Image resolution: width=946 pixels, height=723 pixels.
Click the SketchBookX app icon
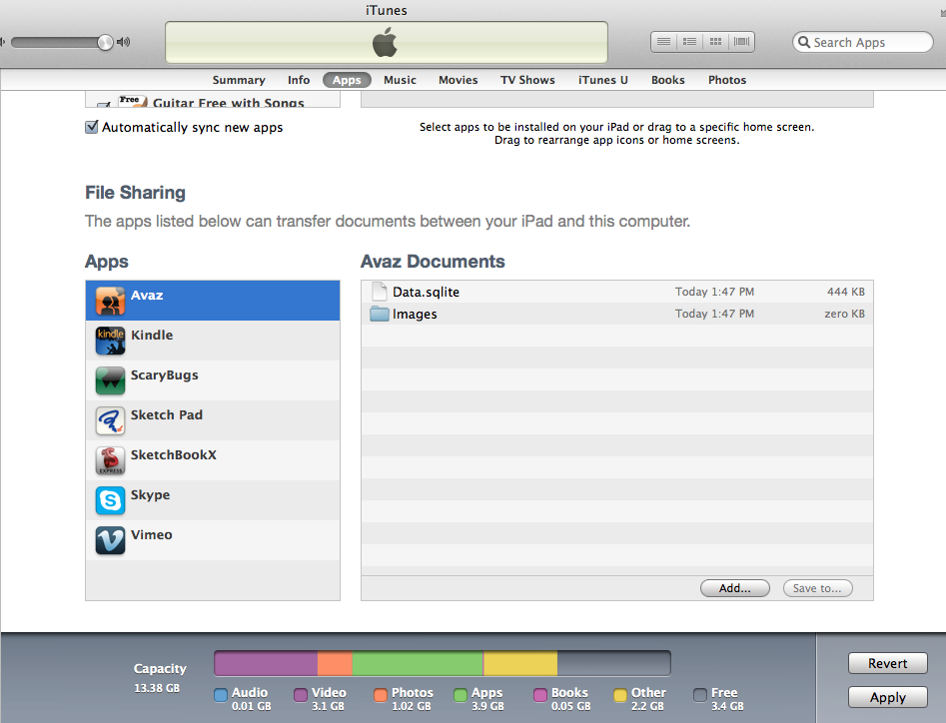pyautogui.click(x=110, y=460)
